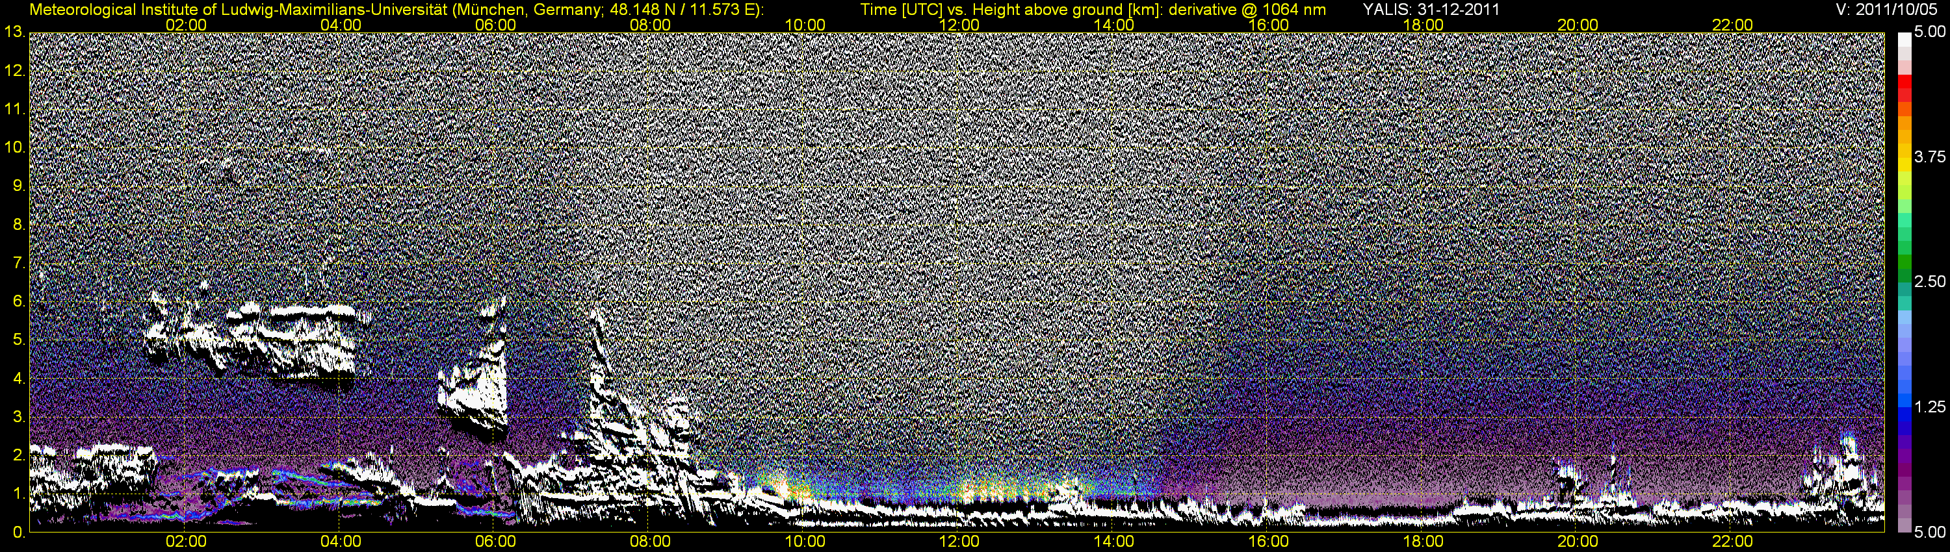The width and height of the screenshot is (1950, 552).
Task: Click the 20:00 label on the top time axis
Action: pos(1578,25)
